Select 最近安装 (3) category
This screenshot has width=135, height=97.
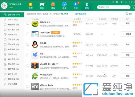point(12,25)
